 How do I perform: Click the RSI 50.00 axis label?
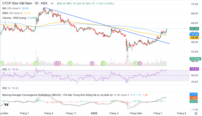(194, 75)
